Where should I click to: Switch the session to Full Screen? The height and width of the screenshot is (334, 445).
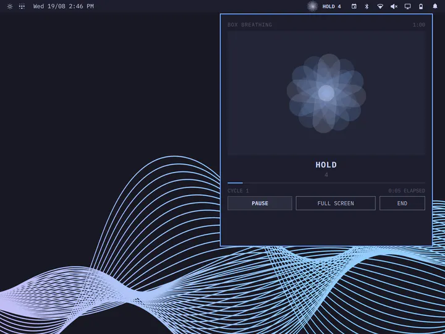click(x=336, y=203)
